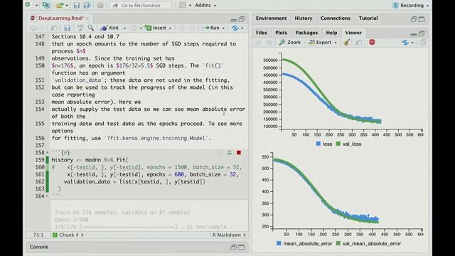Go to next chunk down arrow
The image size is (455, 256).
(x=192, y=28)
